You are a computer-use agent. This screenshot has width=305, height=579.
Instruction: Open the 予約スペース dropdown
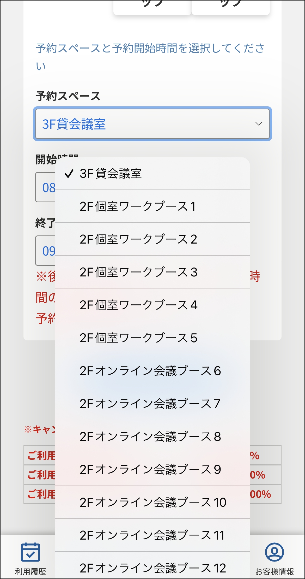(x=152, y=124)
